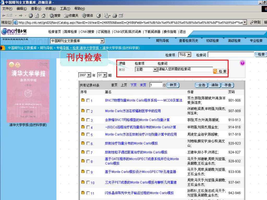Image resolution: width=267 pixels, height=200 pixels.
Task: Open the 收藏夹 favorites toolbar icon
Action: click(71, 16)
